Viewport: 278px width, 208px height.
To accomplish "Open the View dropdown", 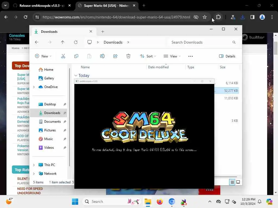I will (172, 56).
